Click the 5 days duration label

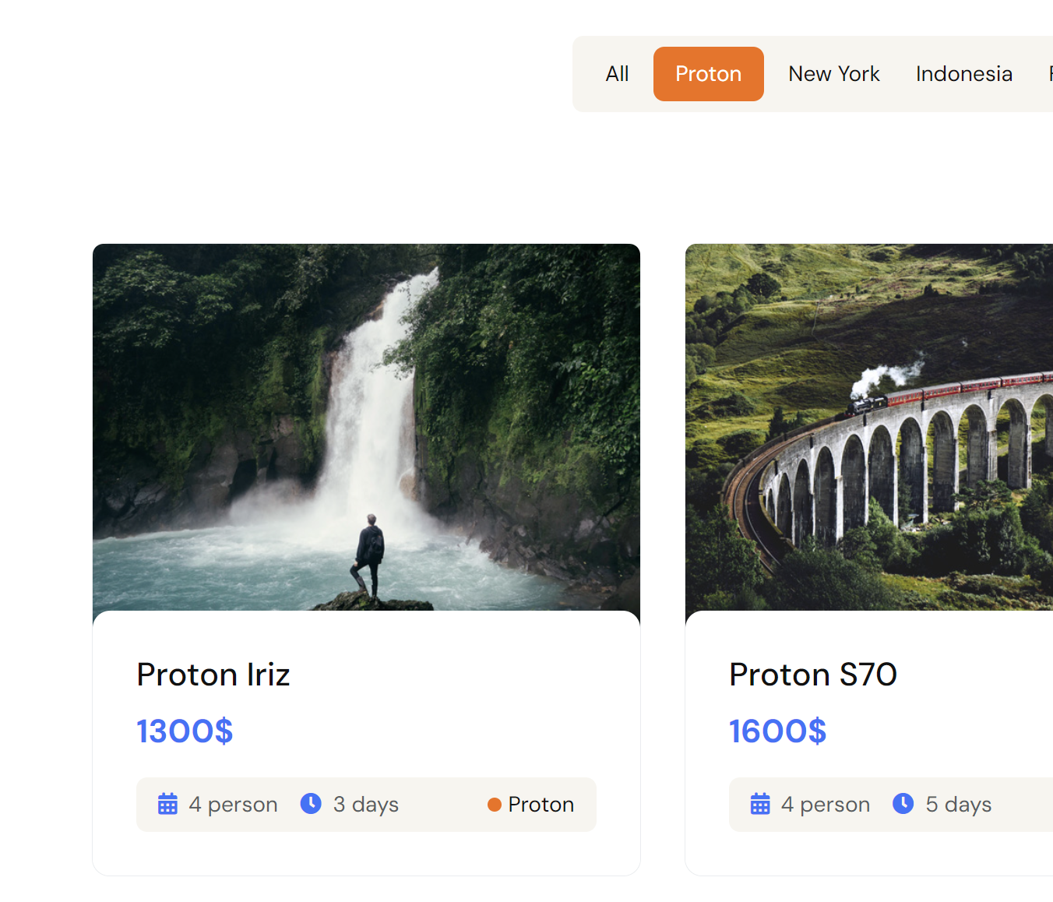click(958, 805)
